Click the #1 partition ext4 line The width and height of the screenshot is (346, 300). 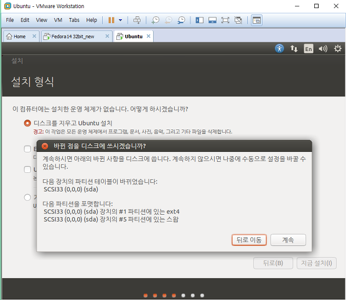pos(111,212)
